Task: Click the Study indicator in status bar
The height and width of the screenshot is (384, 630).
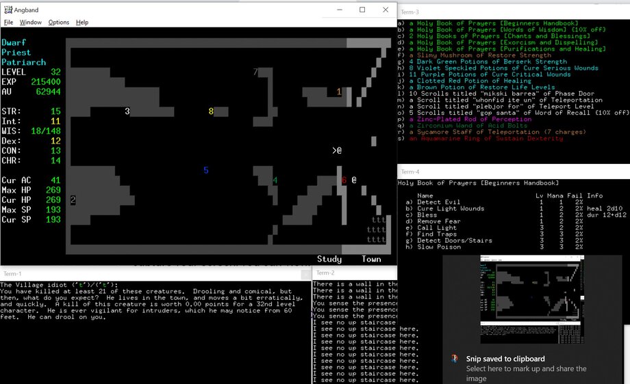Action: 329,259
